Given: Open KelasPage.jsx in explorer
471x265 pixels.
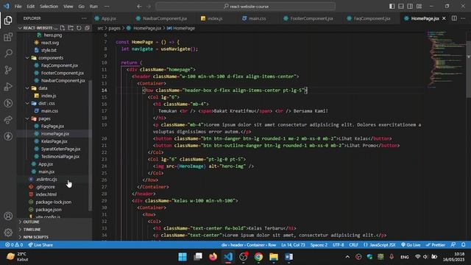Looking at the screenshot, I should [54, 141].
